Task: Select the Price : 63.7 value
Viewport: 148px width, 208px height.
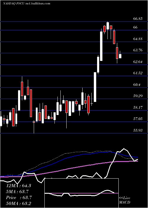Action: pyautogui.click(x=19, y=198)
